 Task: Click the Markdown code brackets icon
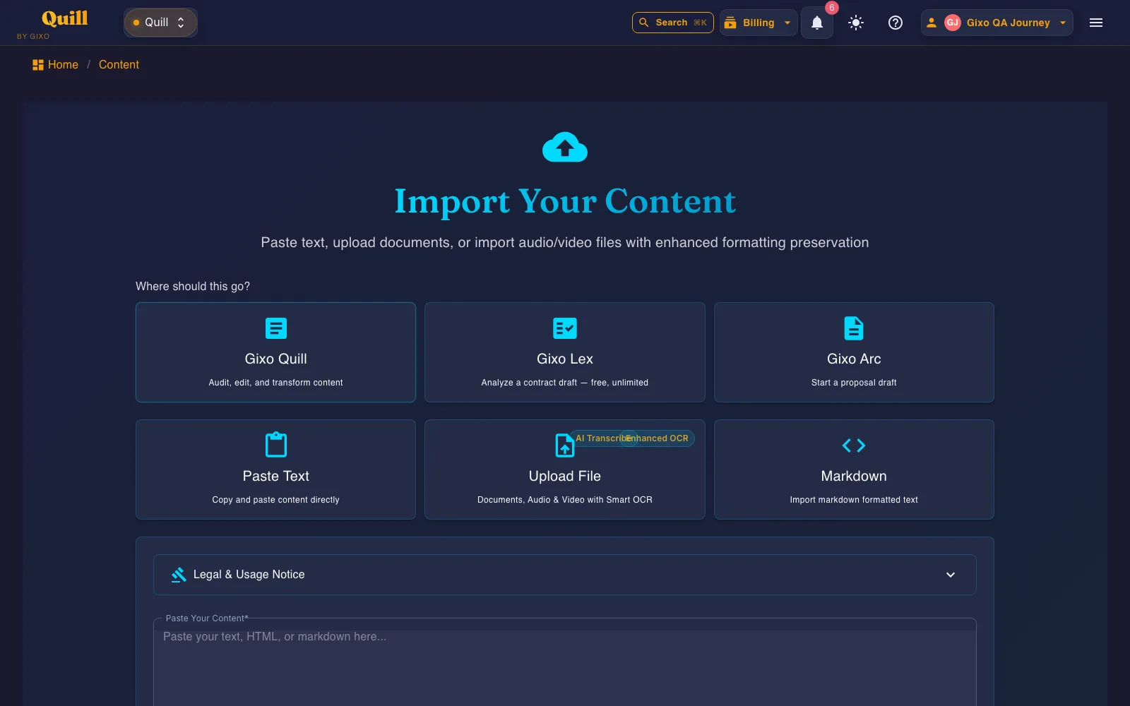[x=854, y=445]
